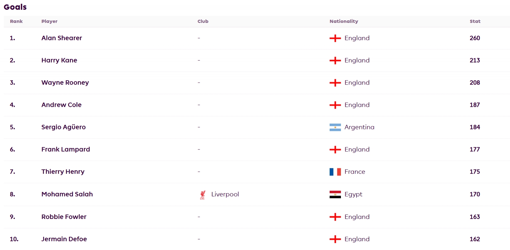
Task: Select the Liverpool club link
Action: [x=225, y=194]
